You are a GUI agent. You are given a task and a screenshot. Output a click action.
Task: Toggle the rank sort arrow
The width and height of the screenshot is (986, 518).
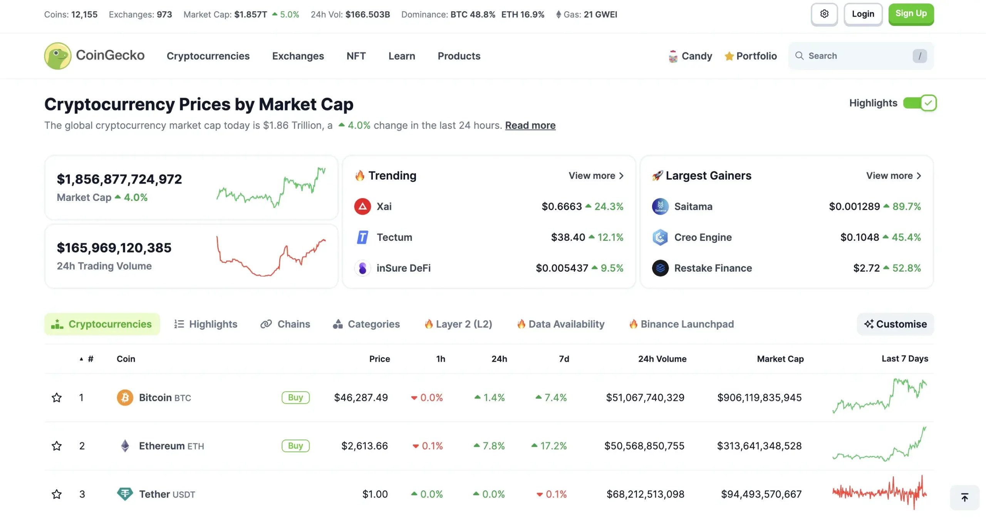click(81, 358)
